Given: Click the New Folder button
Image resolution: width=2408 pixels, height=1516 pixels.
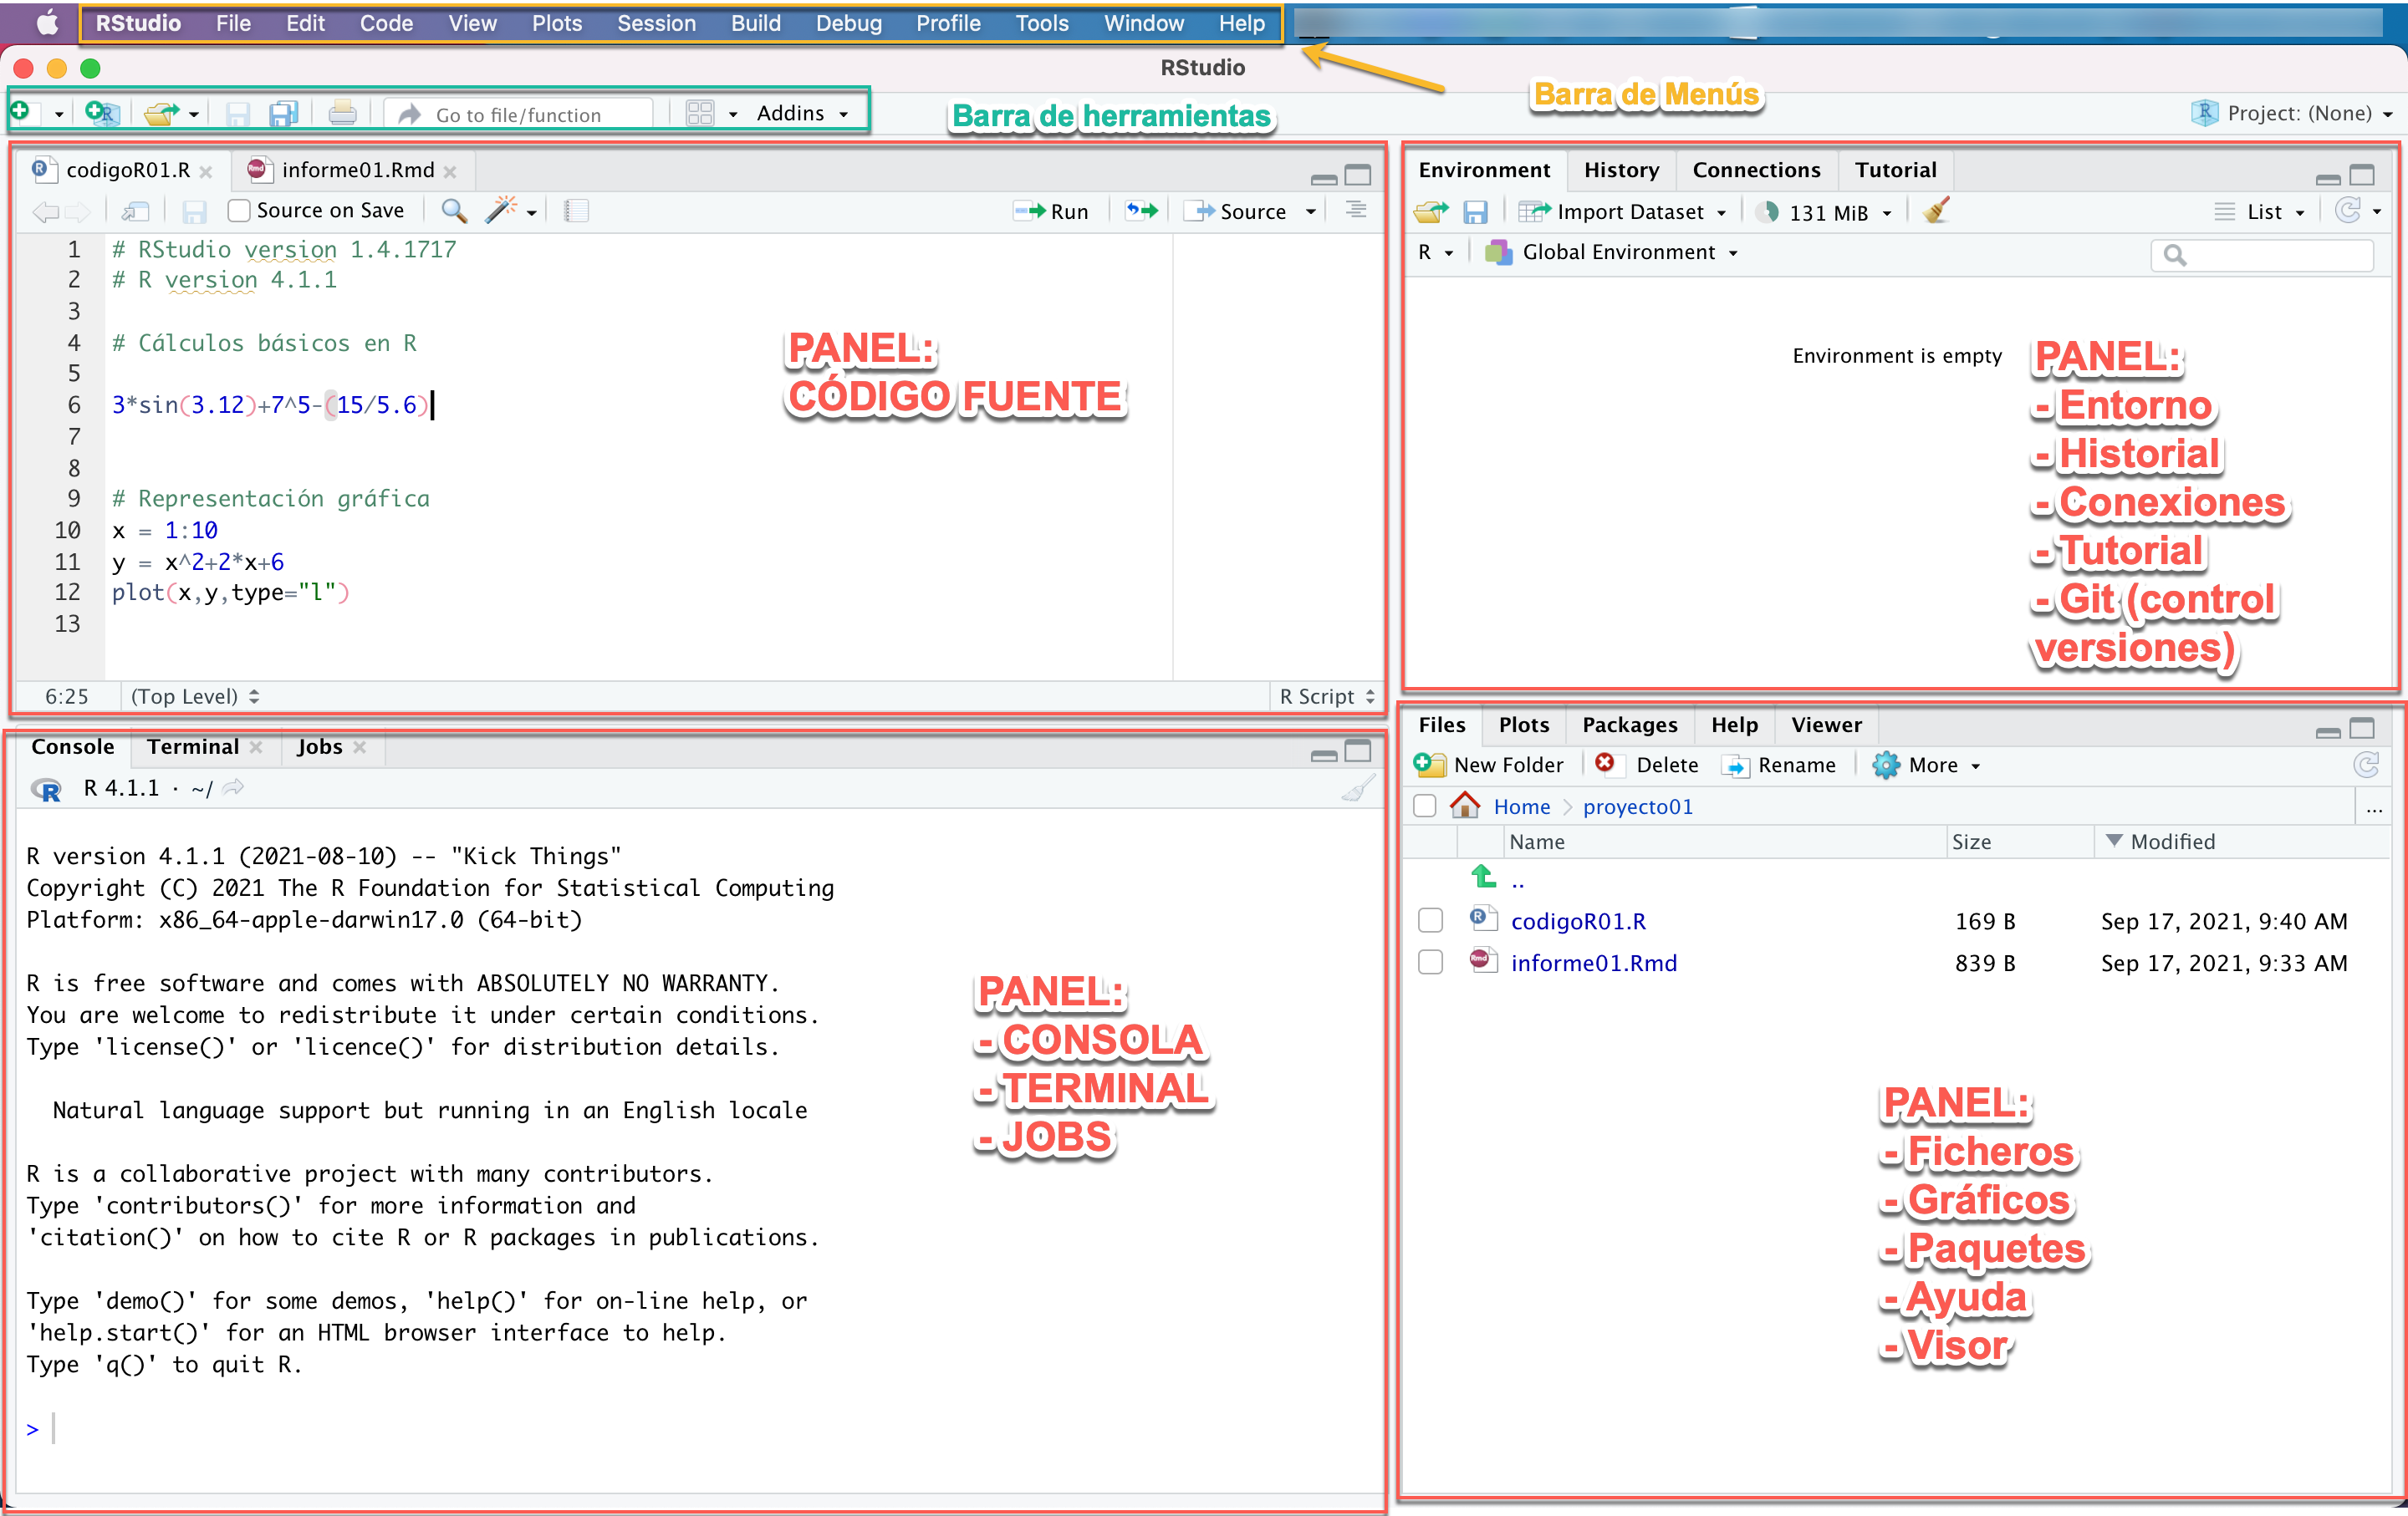Looking at the screenshot, I should tap(1489, 766).
